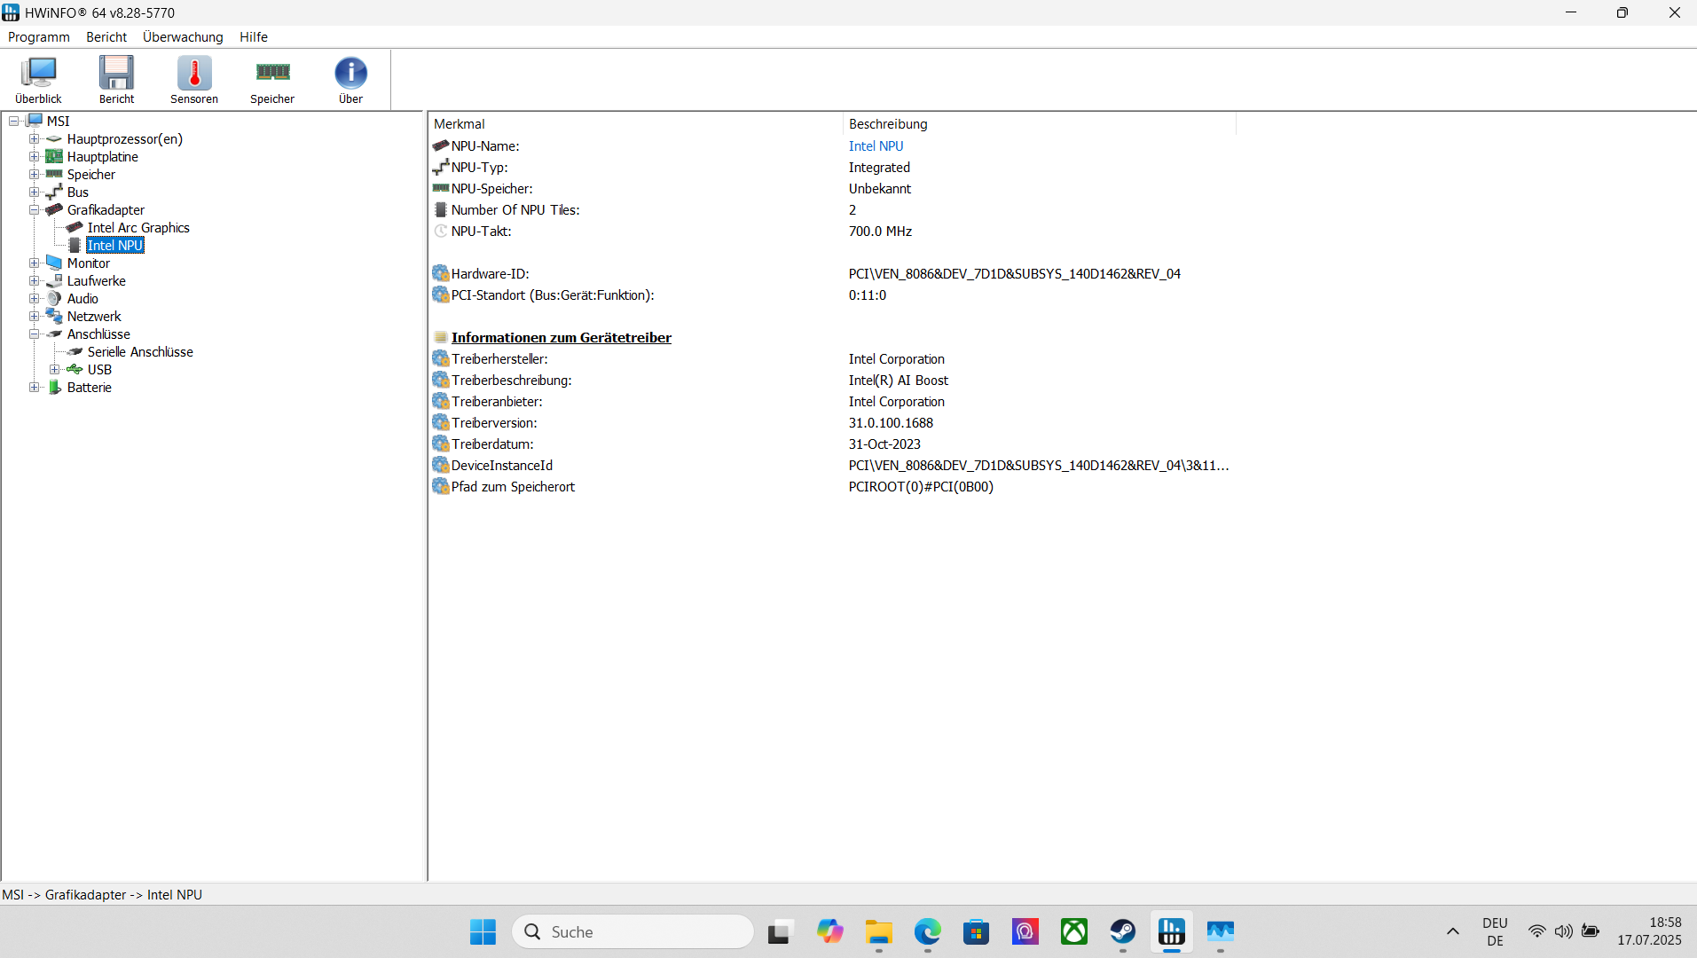The height and width of the screenshot is (958, 1697).
Task: Open the Sensoren thermometer icon
Action: (194, 80)
